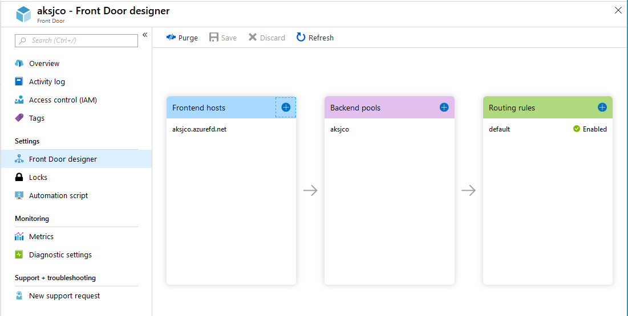Image resolution: width=628 pixels, height=316 pixels.
Task: Click the Locks padlock icon
Action: point(19,177)
